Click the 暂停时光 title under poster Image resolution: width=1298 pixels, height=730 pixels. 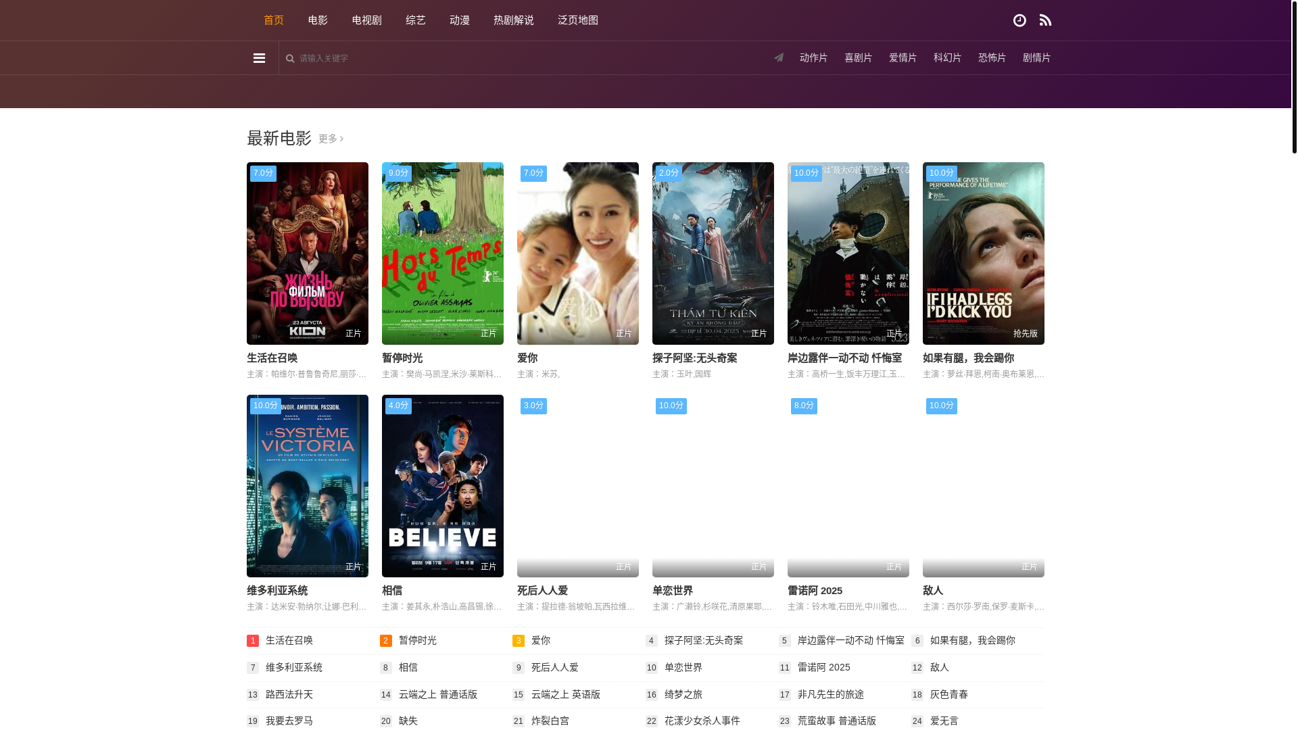point(402,358)
